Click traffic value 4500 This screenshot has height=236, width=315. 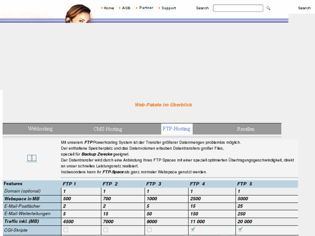click(68, 222)
